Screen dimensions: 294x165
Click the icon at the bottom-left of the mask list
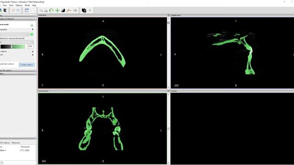pos(2,163)
